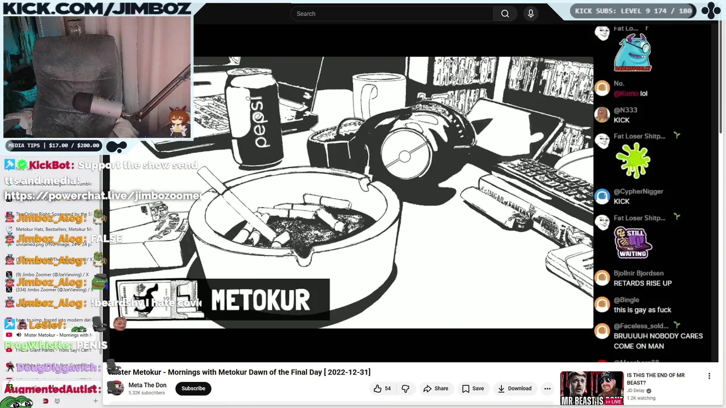Click the '5.32K subscribers' count

pos(146,393)
